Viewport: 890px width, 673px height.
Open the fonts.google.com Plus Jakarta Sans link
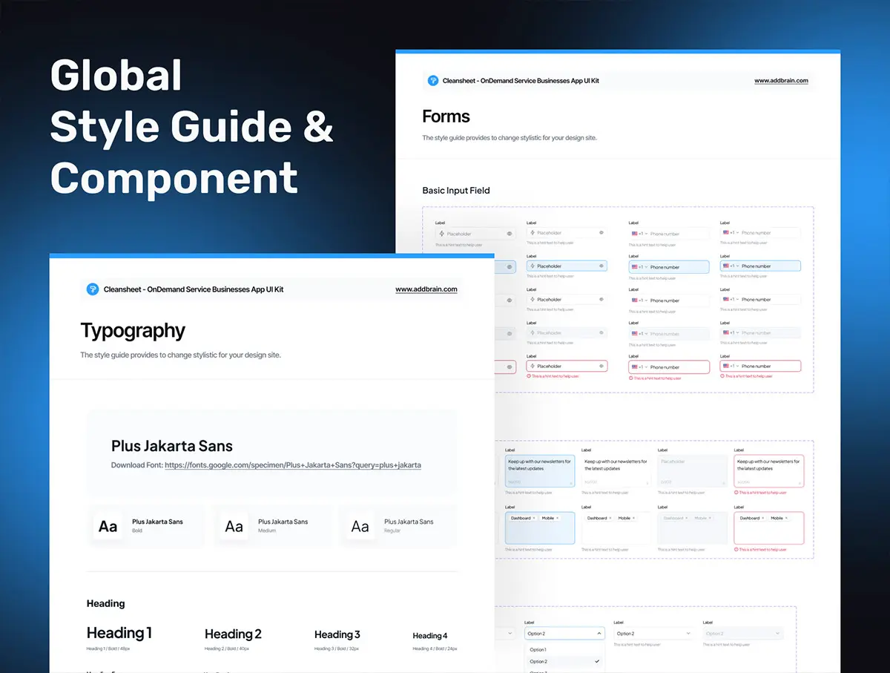click(292, 465)
